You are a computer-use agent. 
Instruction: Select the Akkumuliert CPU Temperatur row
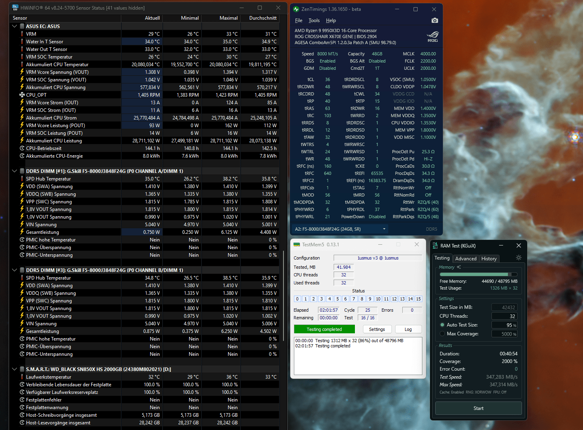tap(145, 65)
